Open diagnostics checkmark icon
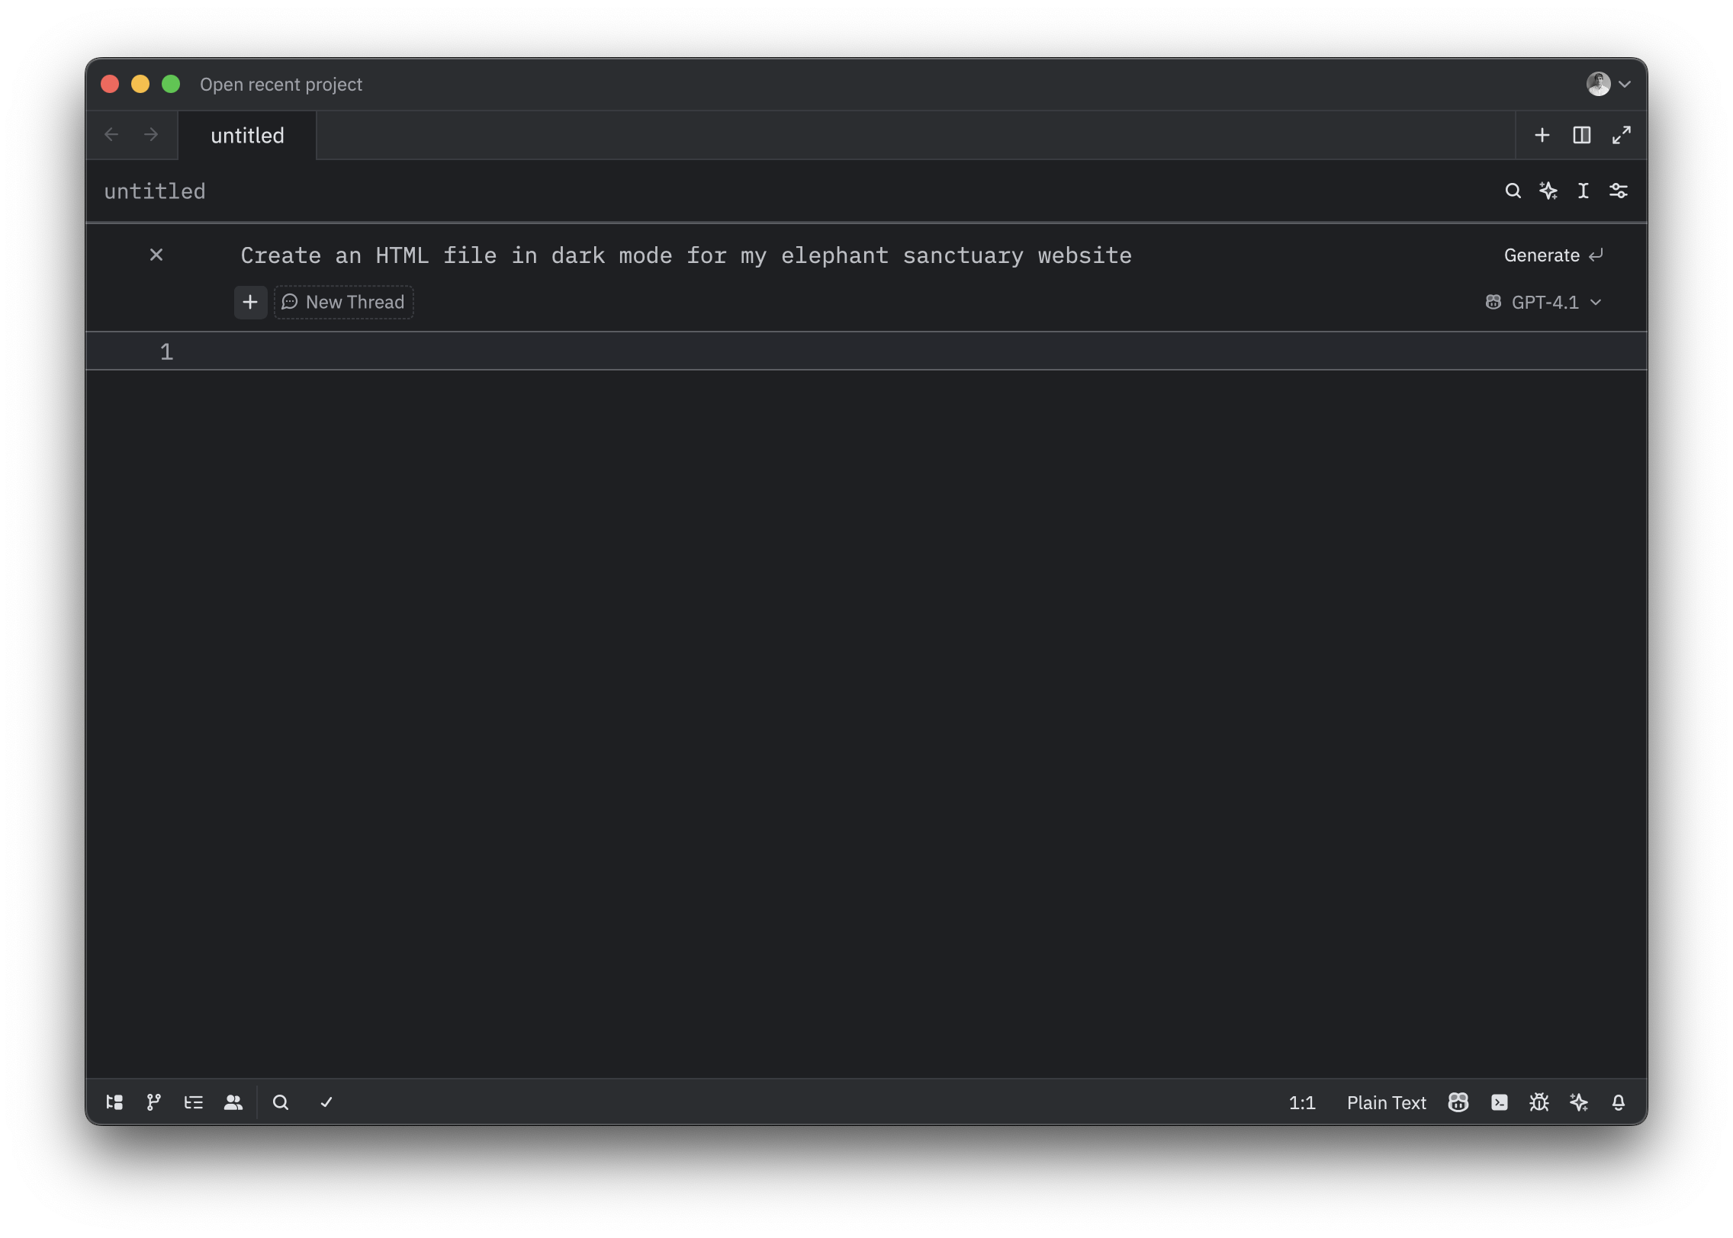The width and height of the screenshot is (1733, 1238). 326,1102
